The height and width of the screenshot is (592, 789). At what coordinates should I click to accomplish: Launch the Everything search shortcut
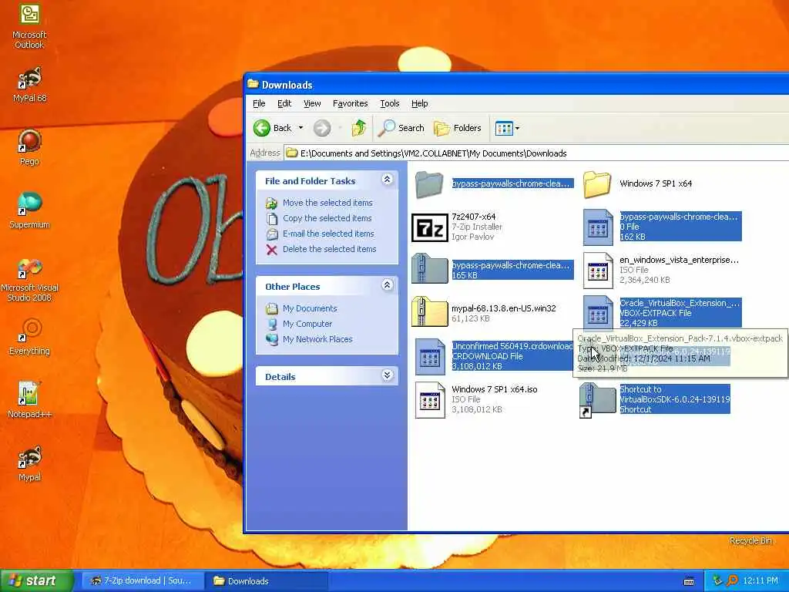click(x=30, y=337)
